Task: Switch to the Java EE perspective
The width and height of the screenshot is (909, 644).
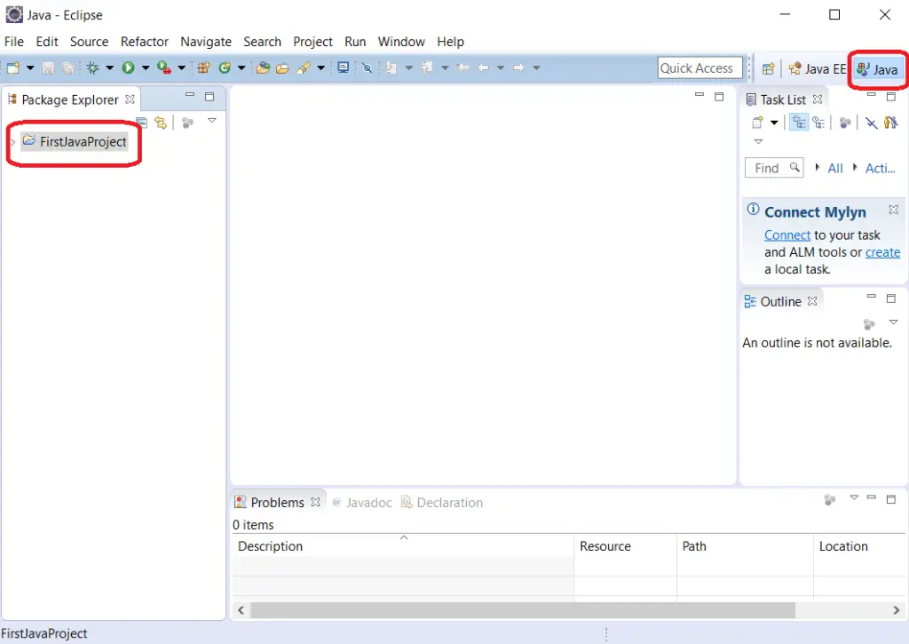Action: tap(817, 69)
